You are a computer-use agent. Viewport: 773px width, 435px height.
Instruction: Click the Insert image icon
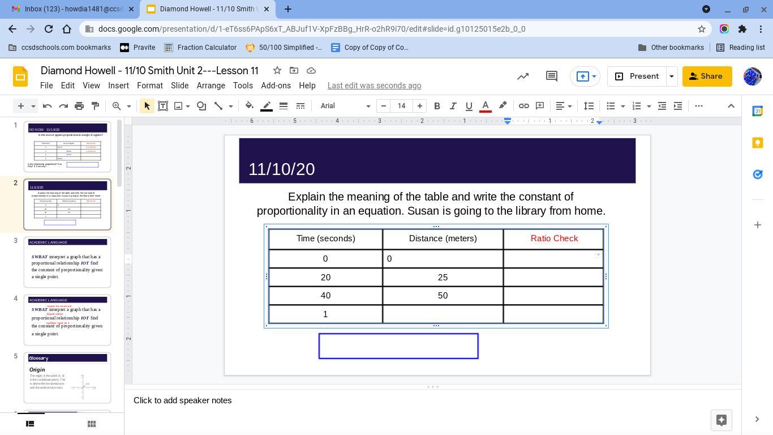[178, 106]
